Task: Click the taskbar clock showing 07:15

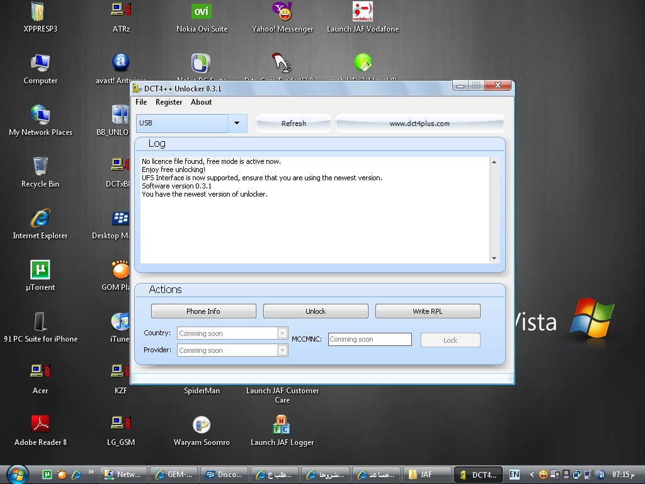Action: pyautogui.click(x=624, y=475)
